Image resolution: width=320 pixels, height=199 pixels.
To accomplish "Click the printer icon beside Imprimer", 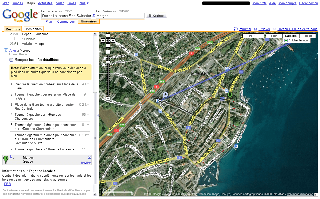I will pyautogui.click(x=235, y=29).
